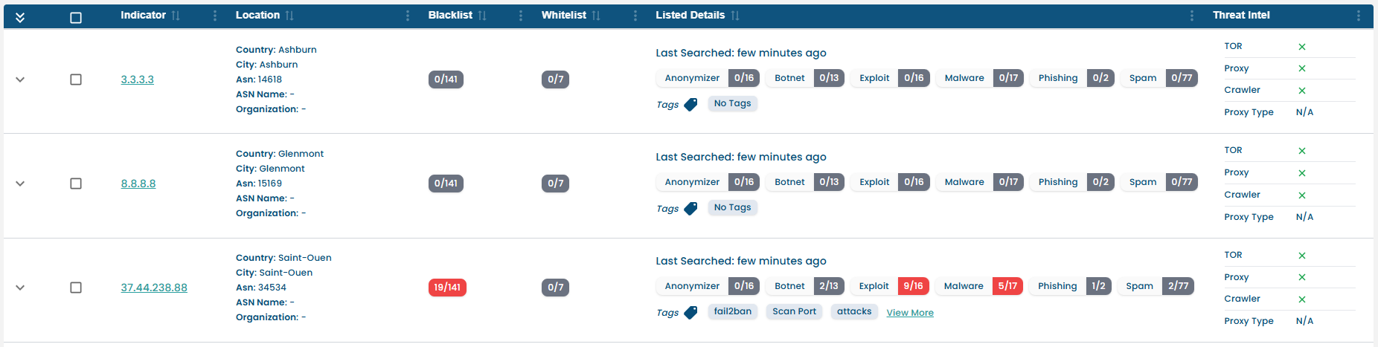Click the red 19/141 blacklist badge

click(447, 288)
